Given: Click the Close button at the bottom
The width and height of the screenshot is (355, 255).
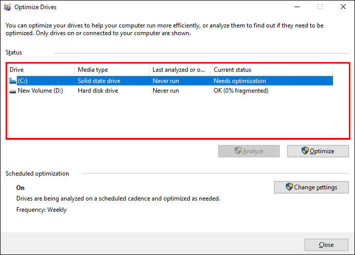Looking at the screenshot, I should 326,245.
